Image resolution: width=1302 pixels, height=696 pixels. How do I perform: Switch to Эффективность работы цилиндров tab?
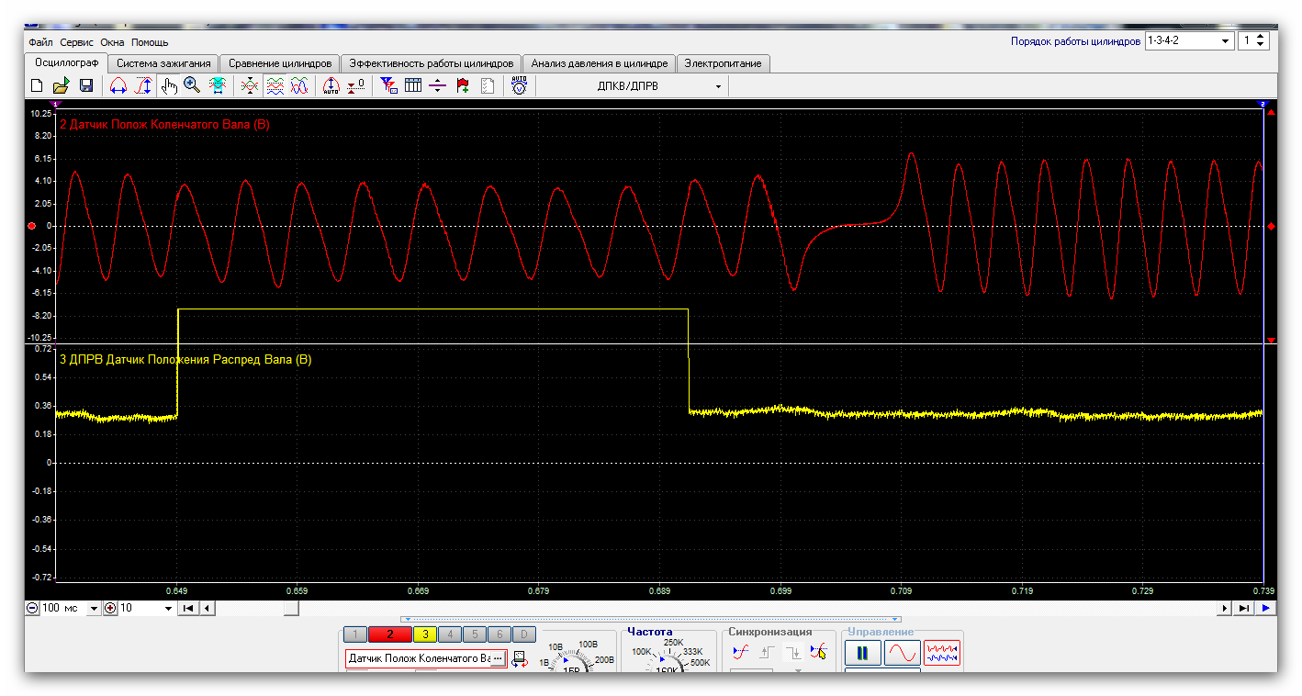click(432, 63)
